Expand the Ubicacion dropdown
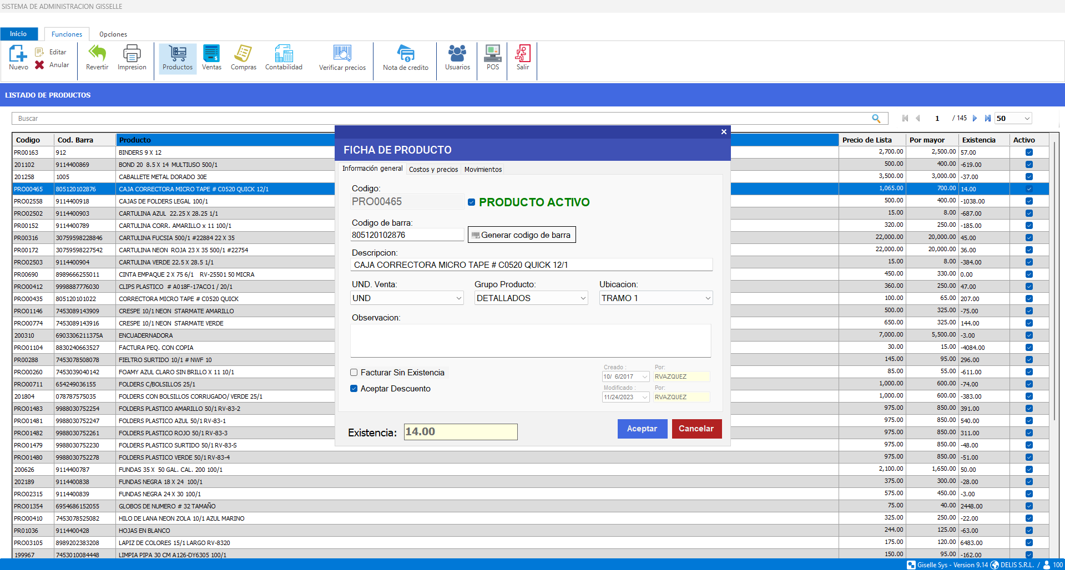 click(x=708, y=298)
